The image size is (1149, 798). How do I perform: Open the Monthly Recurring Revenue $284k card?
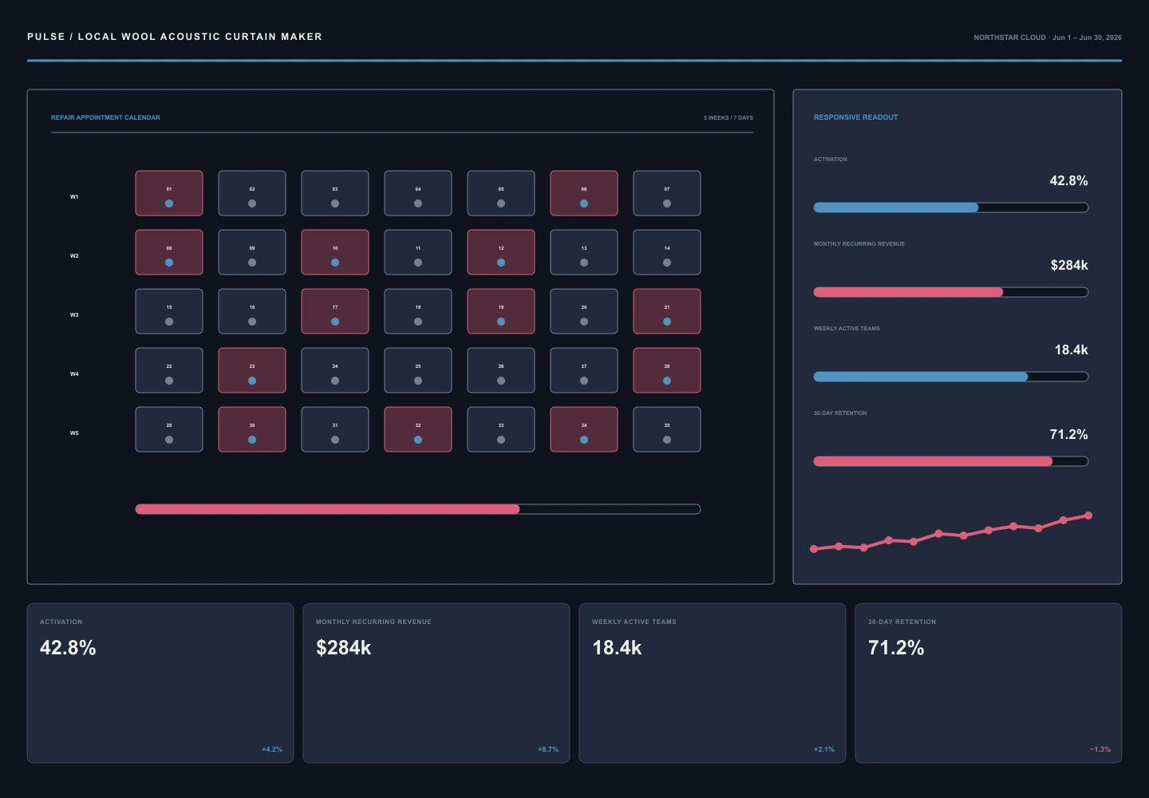(x=436, y=683)
